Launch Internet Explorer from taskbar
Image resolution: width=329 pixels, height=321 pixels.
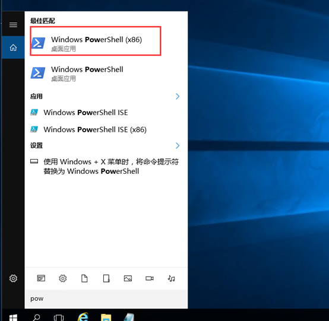pyautogui.click(x=83, y=317)
